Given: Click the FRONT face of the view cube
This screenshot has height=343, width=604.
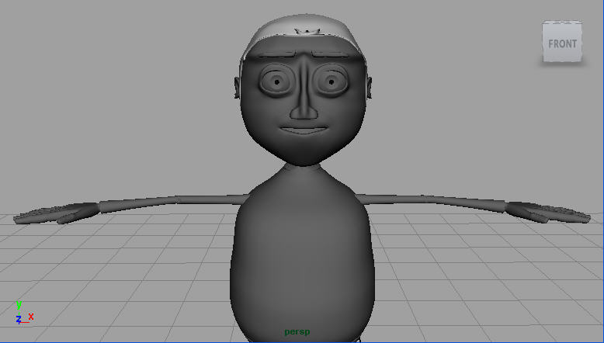Looking at the screenshot, I should 562,43.
